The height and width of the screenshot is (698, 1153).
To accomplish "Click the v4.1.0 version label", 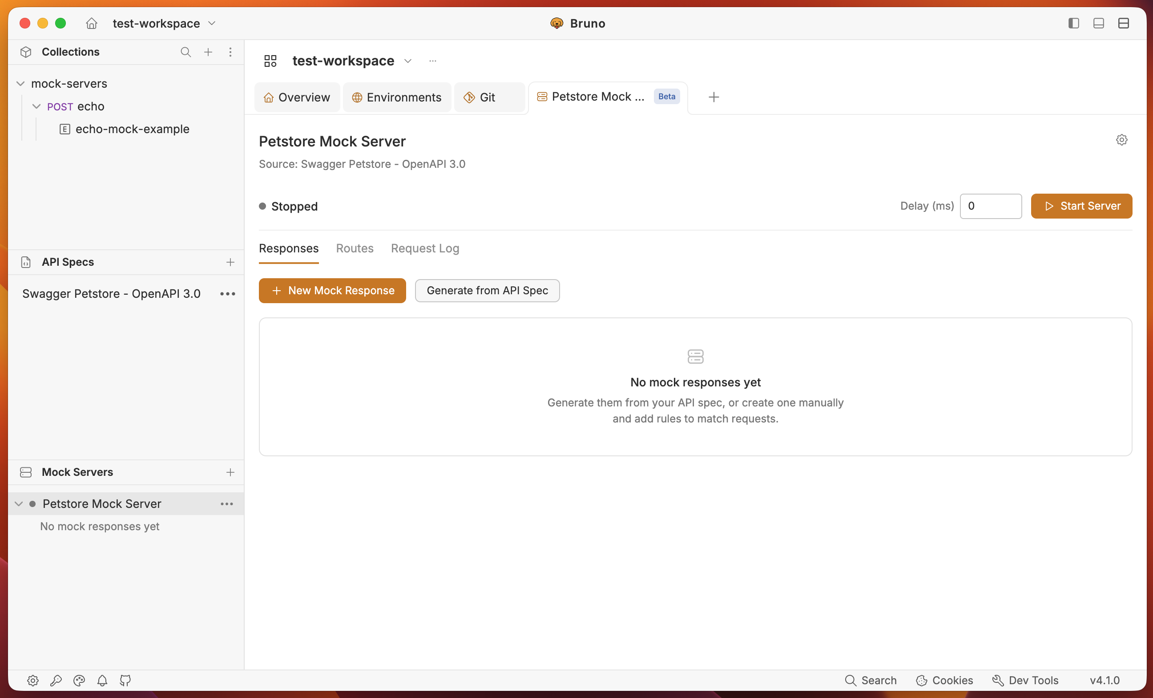I will 1105,681.
